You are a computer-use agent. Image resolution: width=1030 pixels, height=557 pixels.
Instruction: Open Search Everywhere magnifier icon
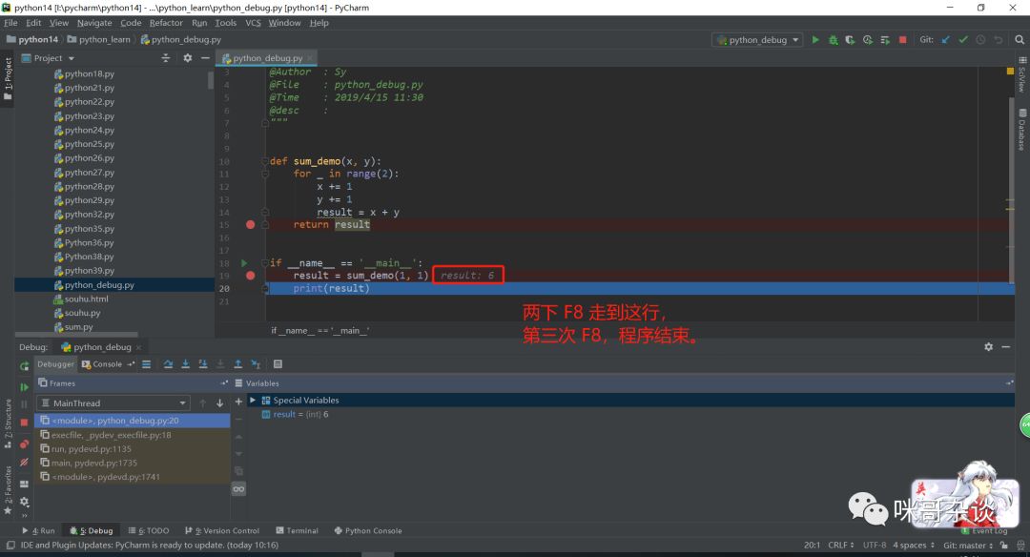(1020, 39)
